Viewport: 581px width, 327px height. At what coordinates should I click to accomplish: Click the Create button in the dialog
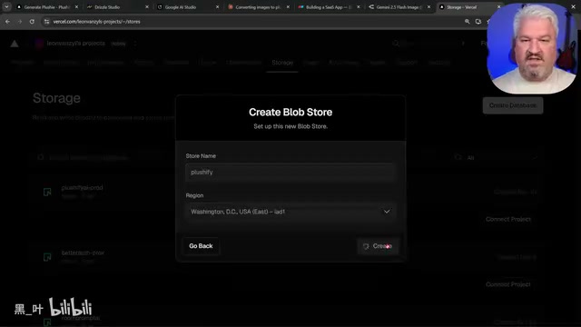point(378,246)
